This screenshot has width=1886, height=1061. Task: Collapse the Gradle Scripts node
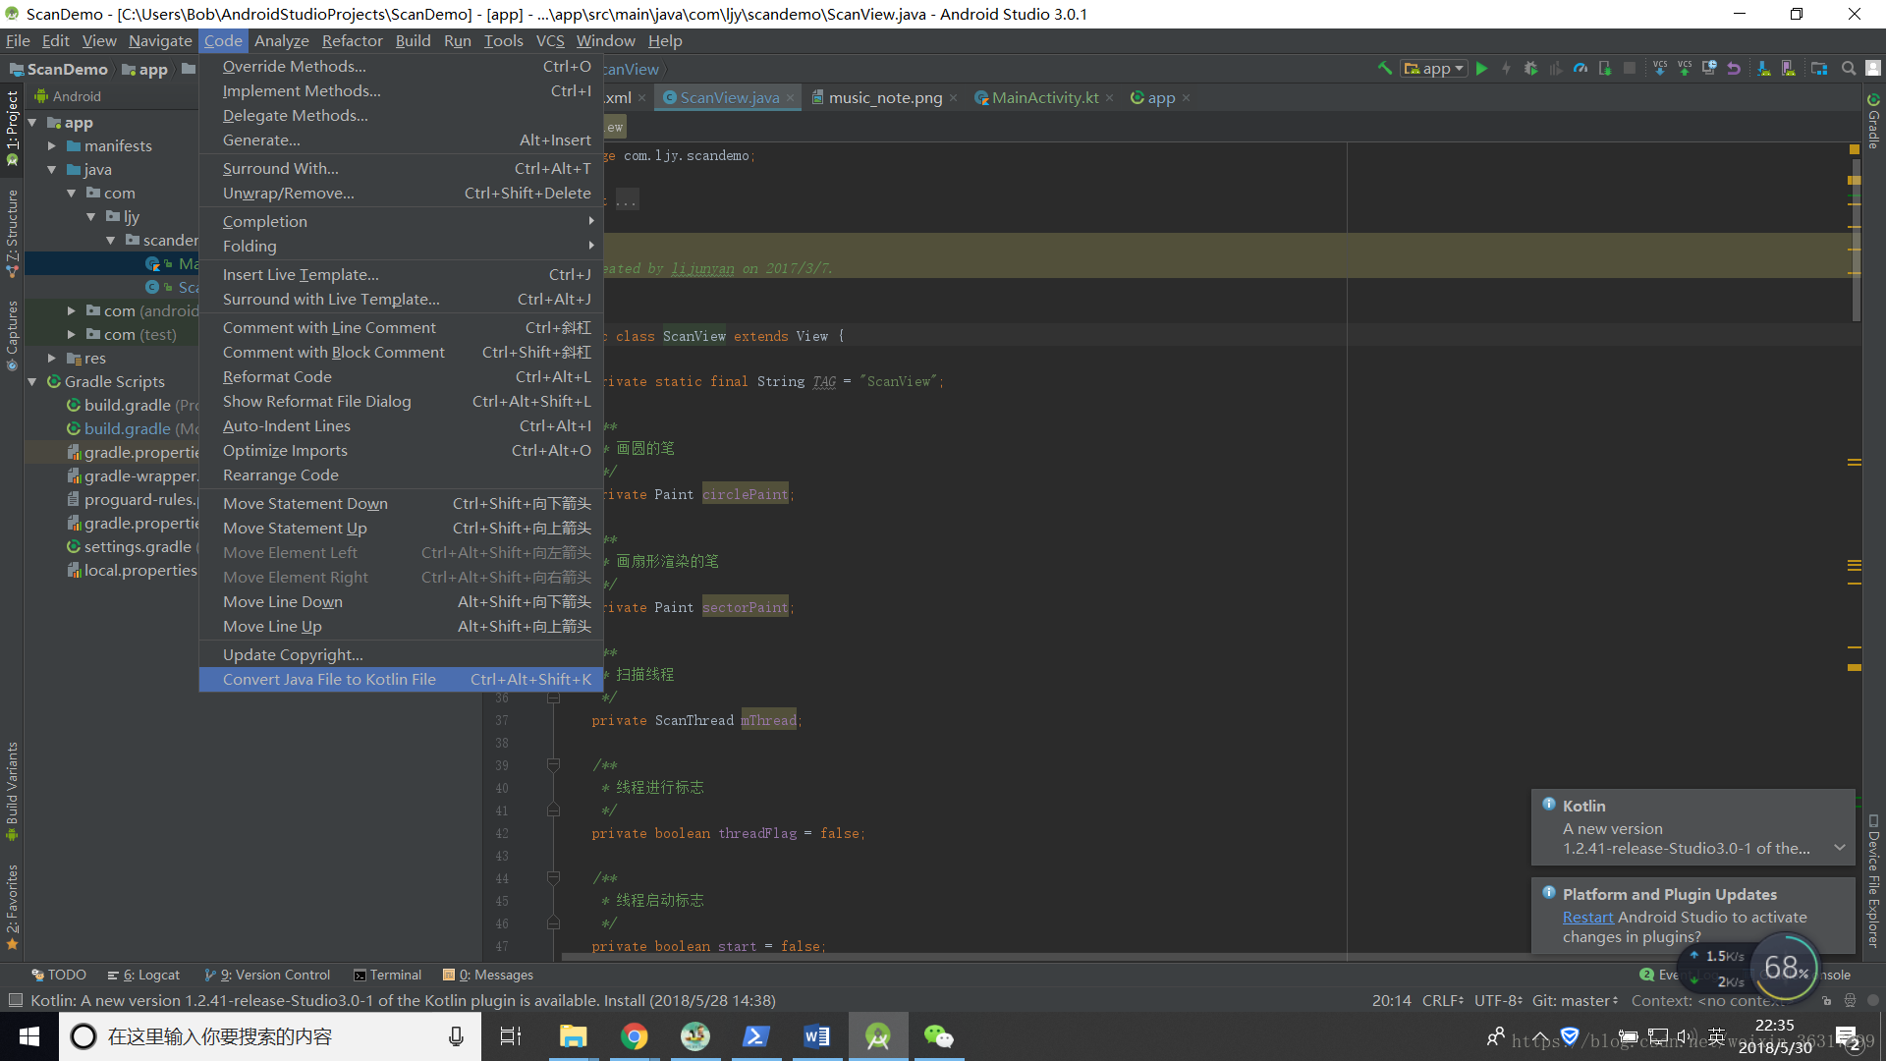[x=33, y=381]
